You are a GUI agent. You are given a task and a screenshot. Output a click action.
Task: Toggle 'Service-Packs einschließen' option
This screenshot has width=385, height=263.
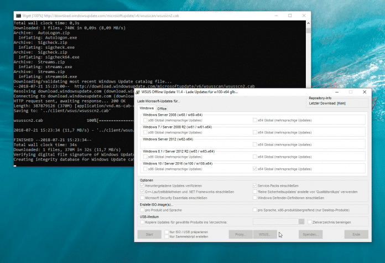click(254, 185)
